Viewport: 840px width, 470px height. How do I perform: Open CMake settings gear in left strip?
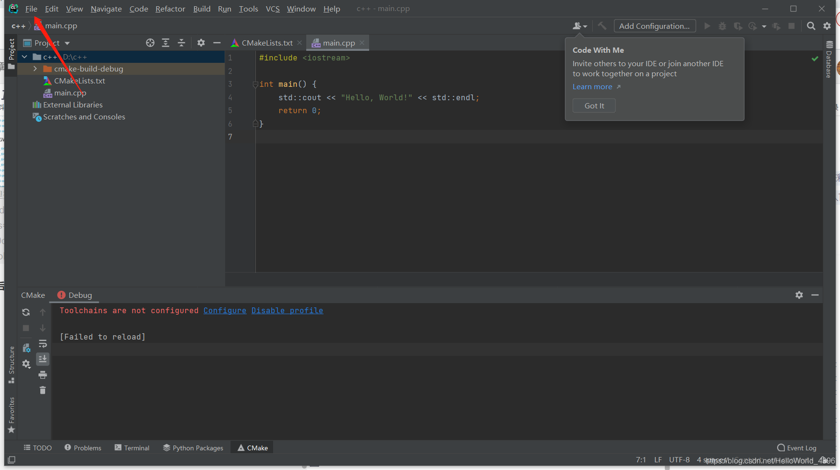(26, 364)
